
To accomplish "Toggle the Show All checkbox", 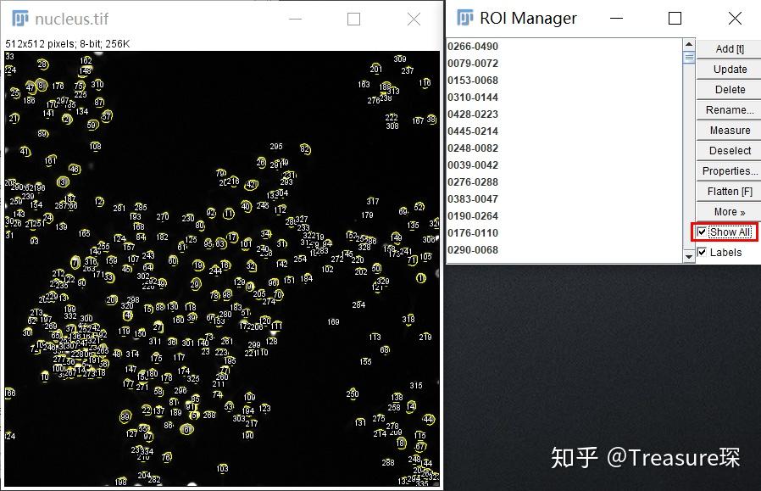I will 703,232.
